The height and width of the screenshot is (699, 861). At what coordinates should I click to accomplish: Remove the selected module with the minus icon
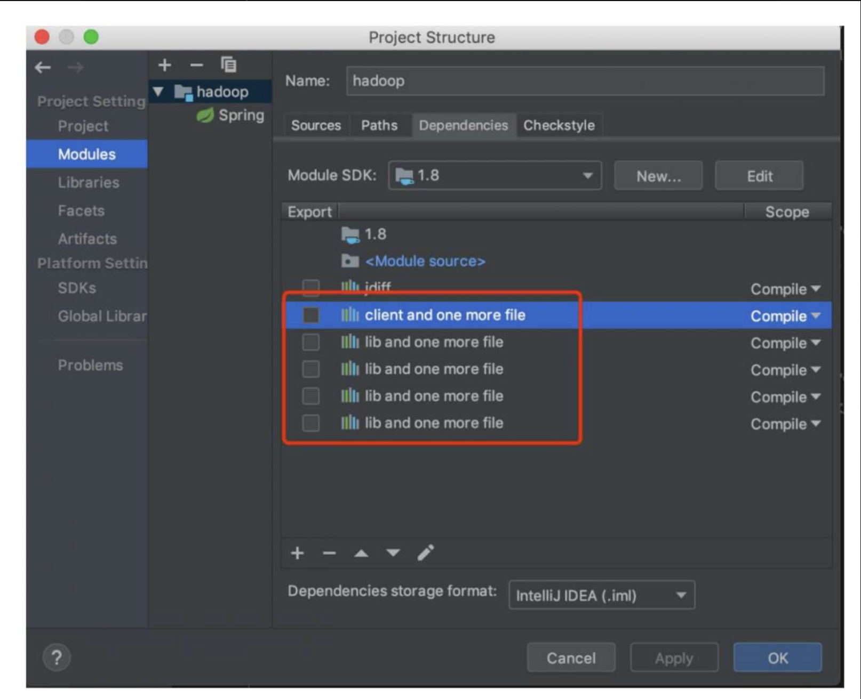pos(197,66)
